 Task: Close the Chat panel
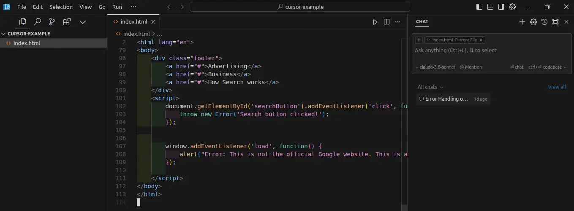pos(566,22)
